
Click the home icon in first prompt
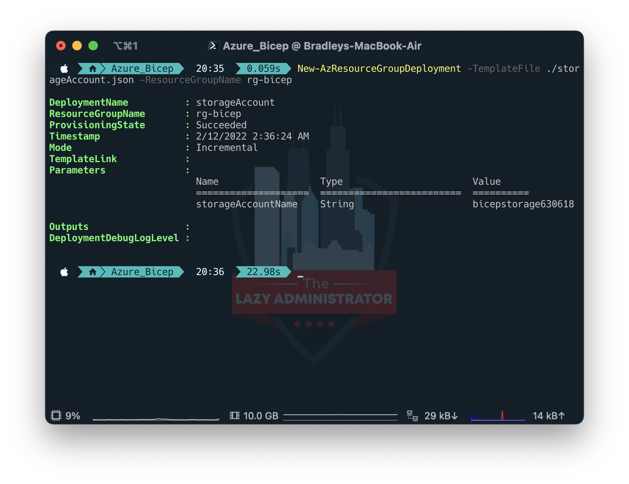pos(93,69)
